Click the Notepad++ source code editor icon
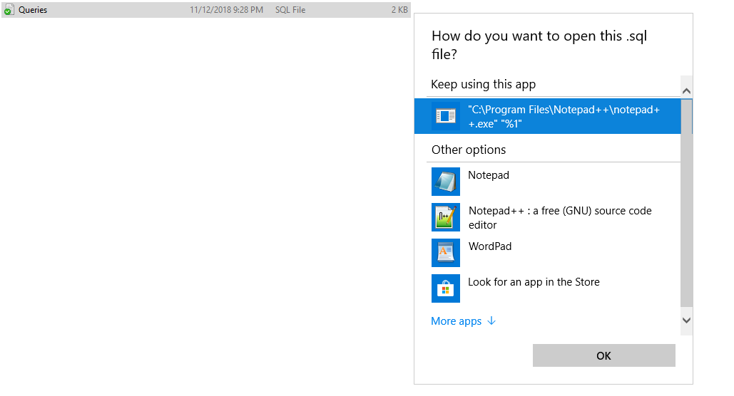Image resolution: width=734 pixels, height=396 pixels. pyautogui.click(x=446, y=217)
